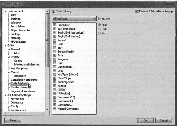The height and width of the screenshot is (126, 177).
Task: Close the IDE Options dialog window
Action: pyautogui.click(x=170, y=3)
